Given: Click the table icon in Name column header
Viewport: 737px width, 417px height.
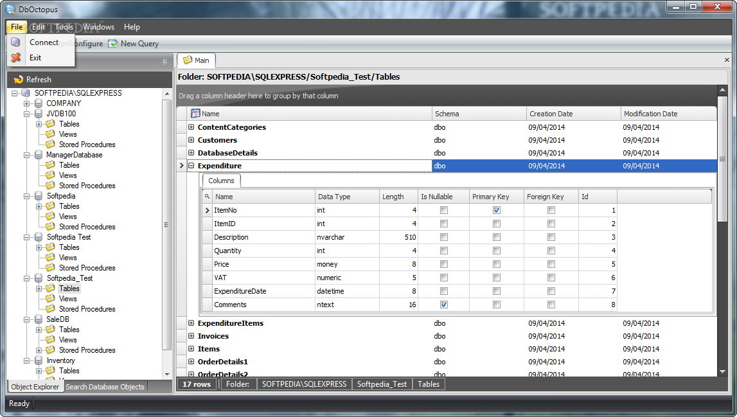Looking at the screenshot, I should (195, 113).
